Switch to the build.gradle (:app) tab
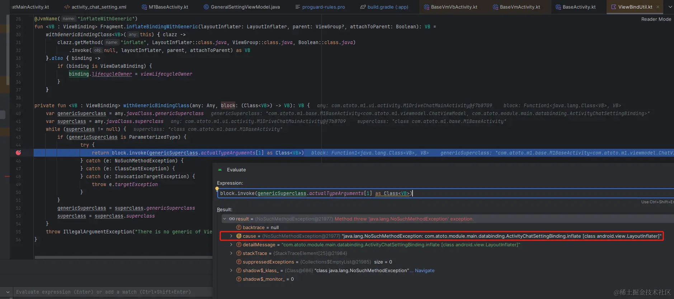 384,7
